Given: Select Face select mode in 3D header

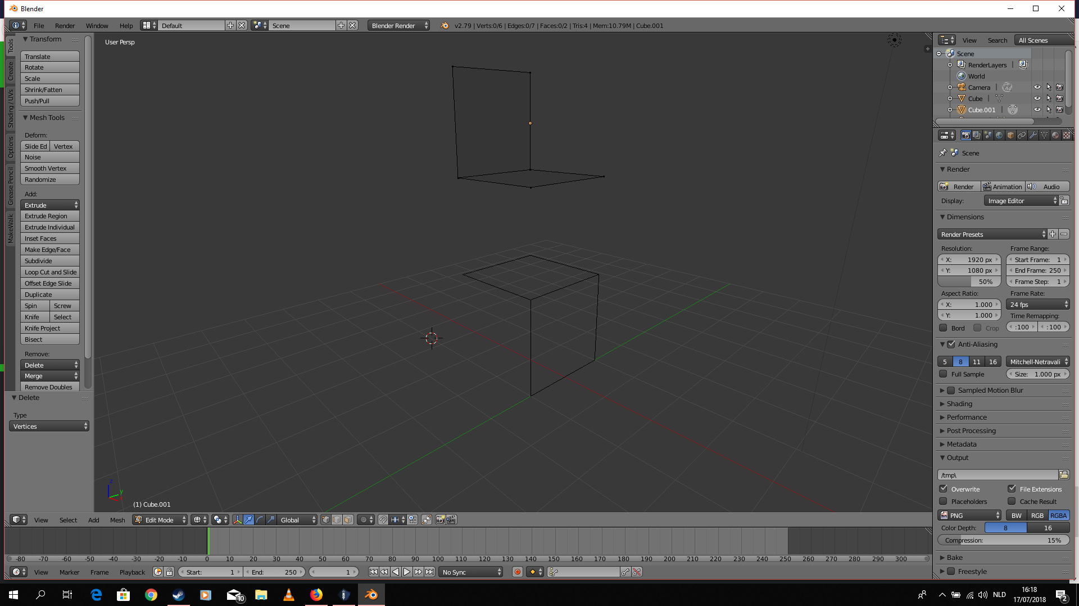Looking at the screenshot, I should [x=348, y=520].
